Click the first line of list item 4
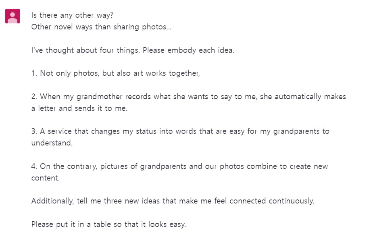The image size is (375, 243). (179, 166)
